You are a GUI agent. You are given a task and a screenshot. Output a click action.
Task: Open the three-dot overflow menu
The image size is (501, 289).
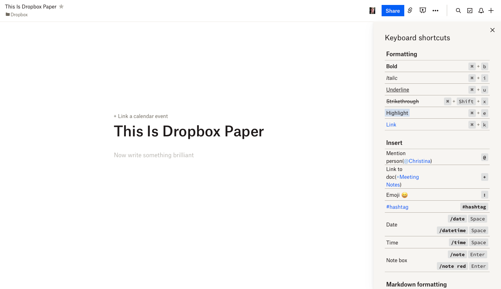[435, 11]
